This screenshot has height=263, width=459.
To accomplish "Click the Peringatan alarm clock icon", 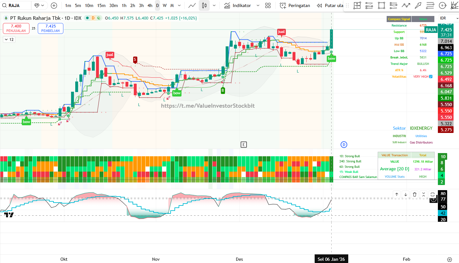I will [283, 5].
